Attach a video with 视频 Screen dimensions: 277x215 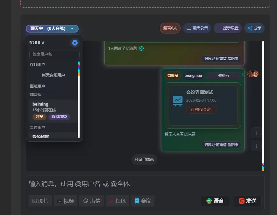point(65,201)
